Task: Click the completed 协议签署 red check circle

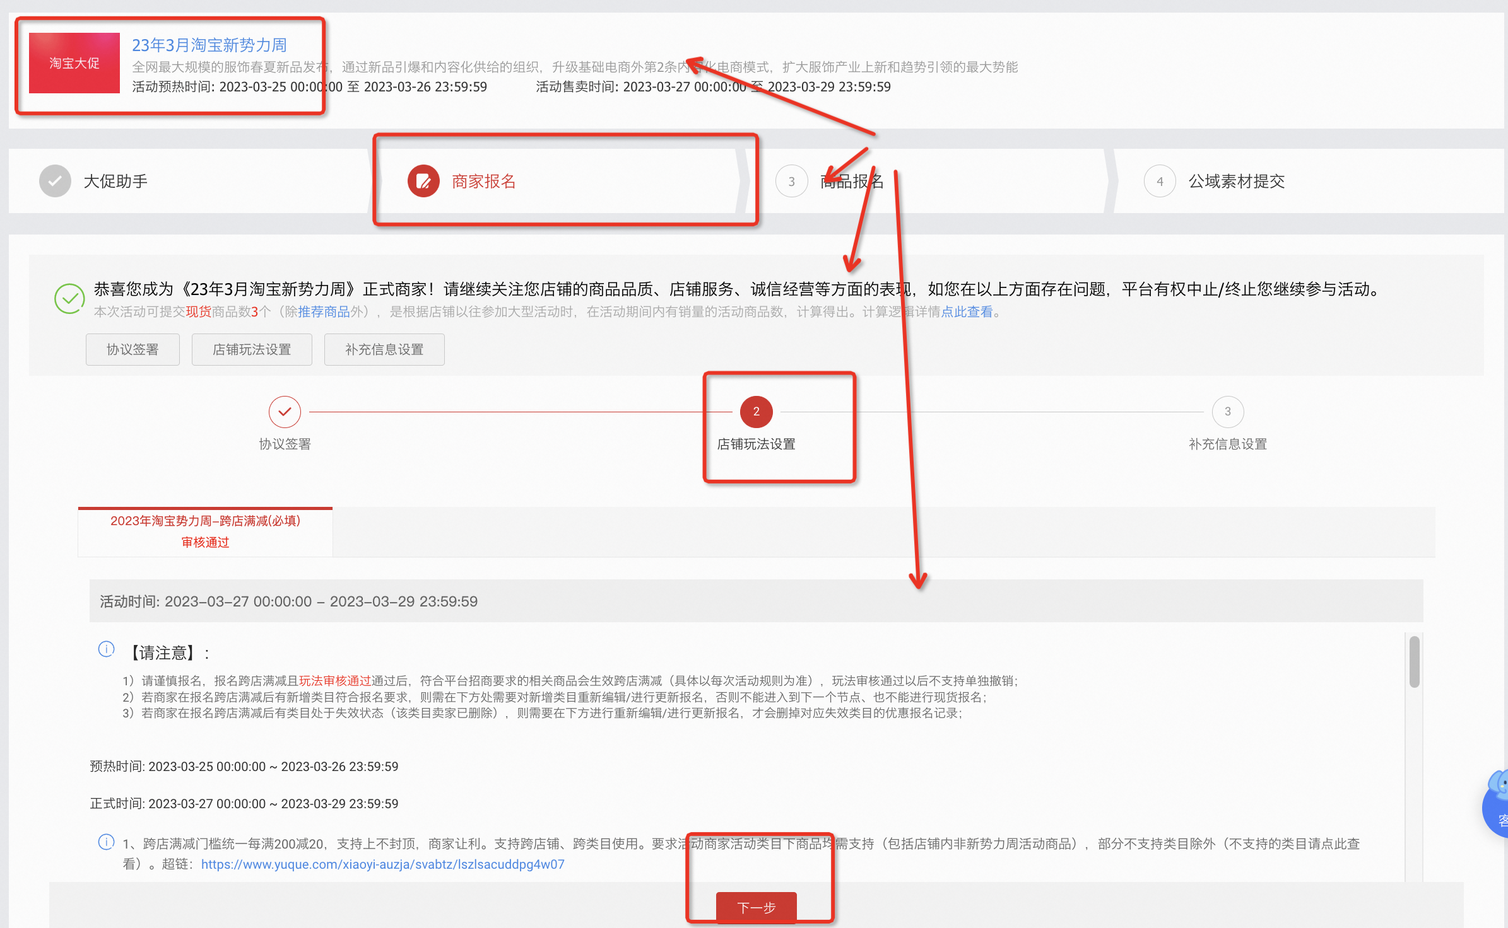Action: [285, 412]
